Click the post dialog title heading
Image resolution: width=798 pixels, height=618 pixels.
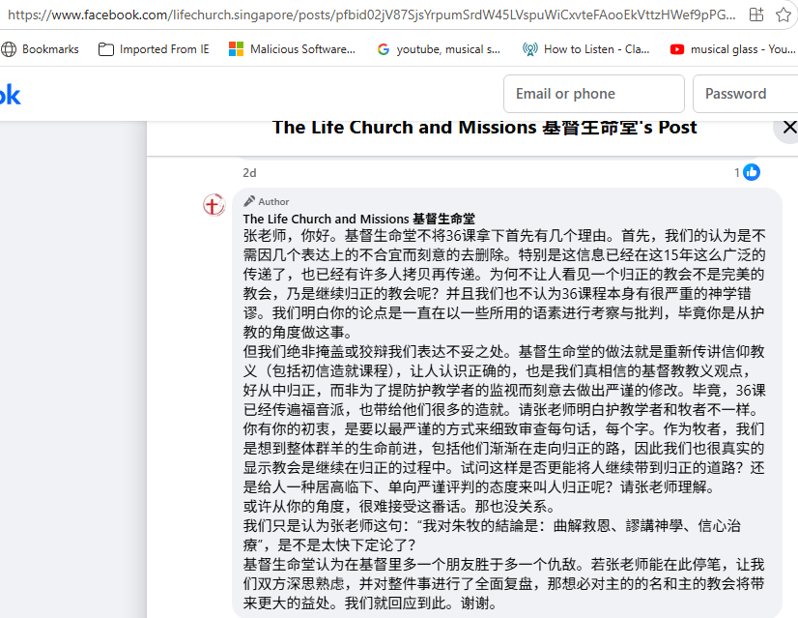tap(485, 128)
